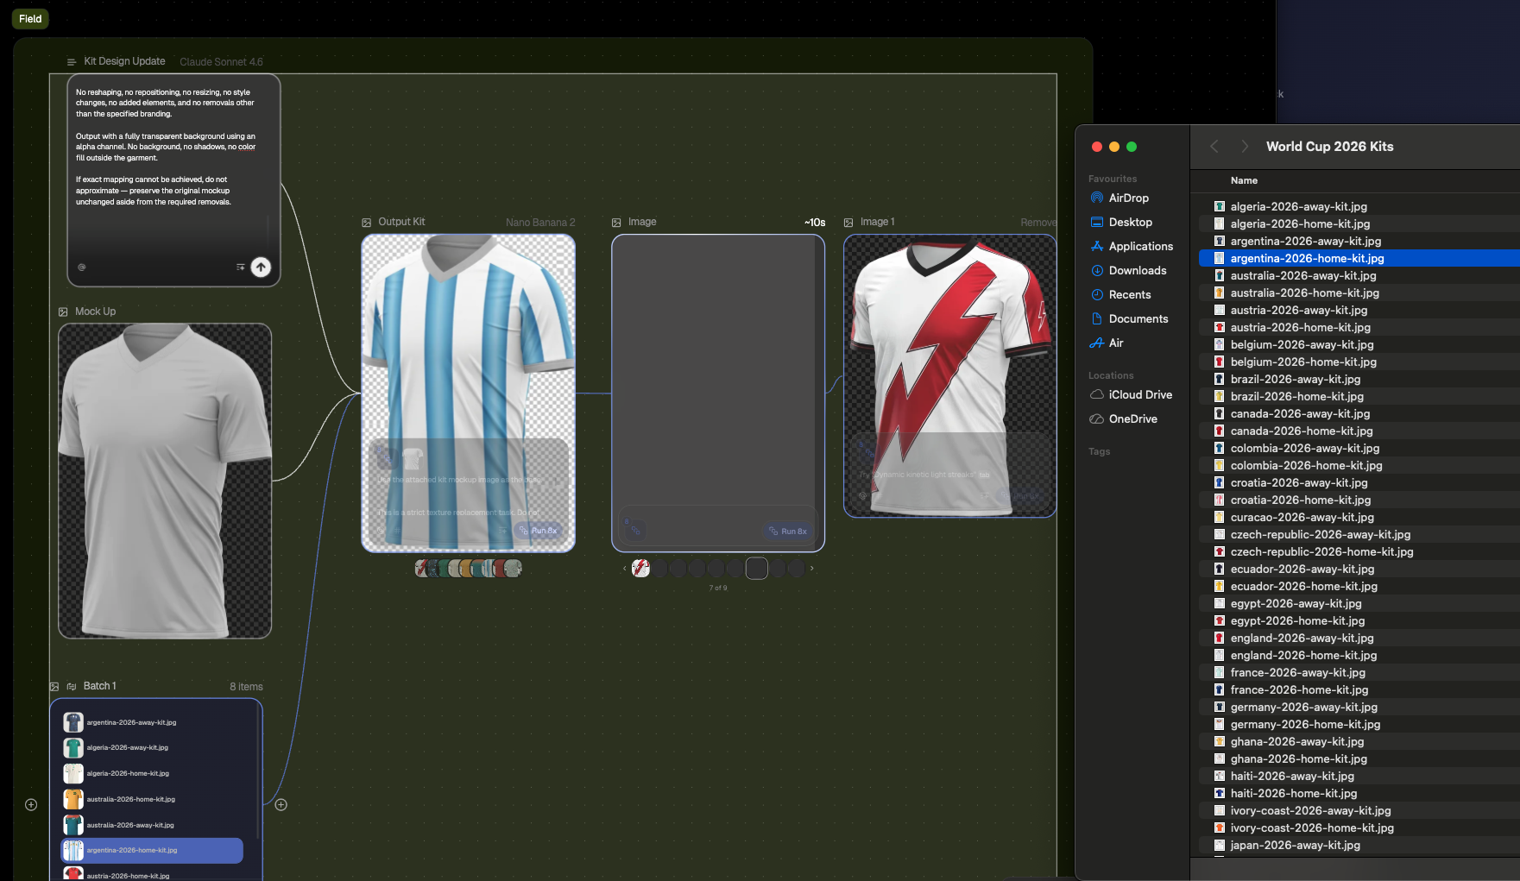The image size is (1520, 881).
Task: Select argentina-2026-away-kit.jpg in Finder
Action: click(1359, 242)
